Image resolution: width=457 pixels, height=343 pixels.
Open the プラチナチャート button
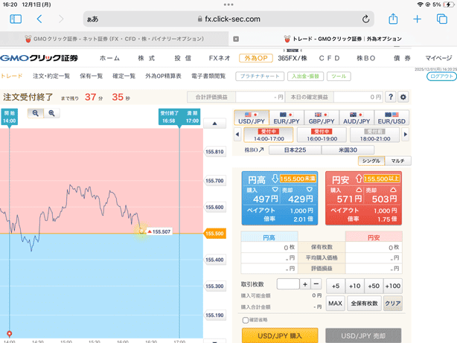[x=260, y=77]
